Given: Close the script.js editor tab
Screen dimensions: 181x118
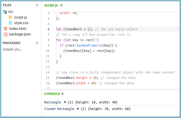Looking at the screenshot, I should click(x=62, y=5).
